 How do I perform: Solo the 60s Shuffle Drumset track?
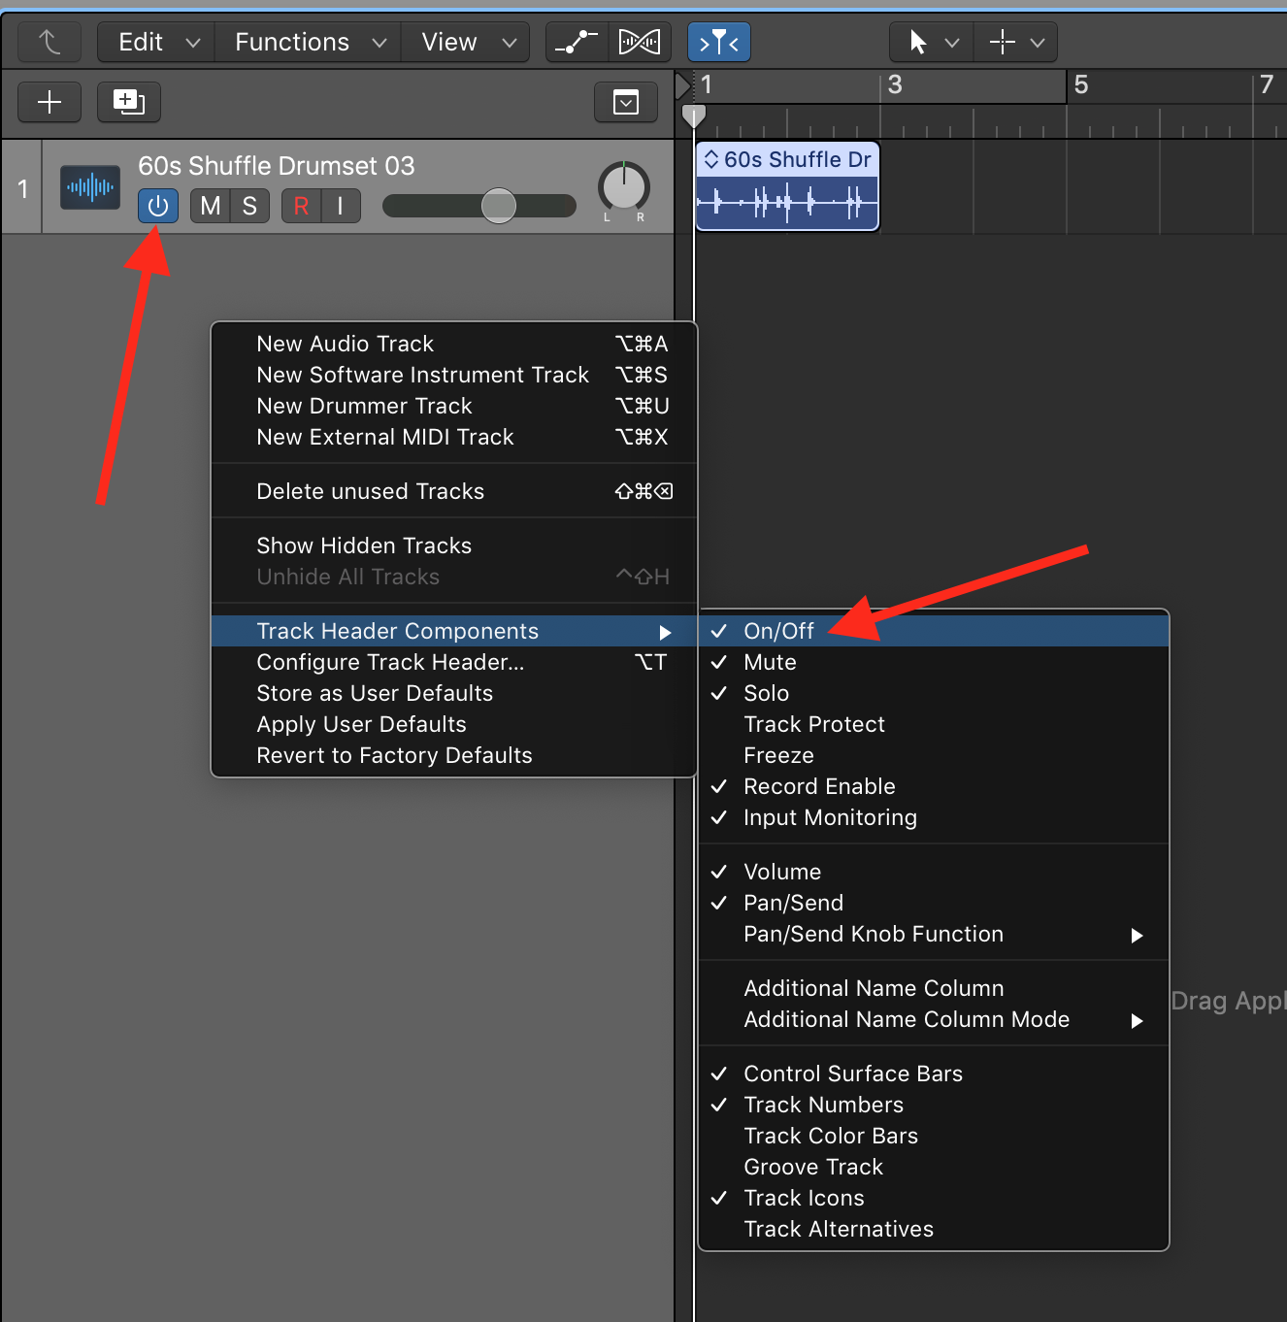pos(249,206)
